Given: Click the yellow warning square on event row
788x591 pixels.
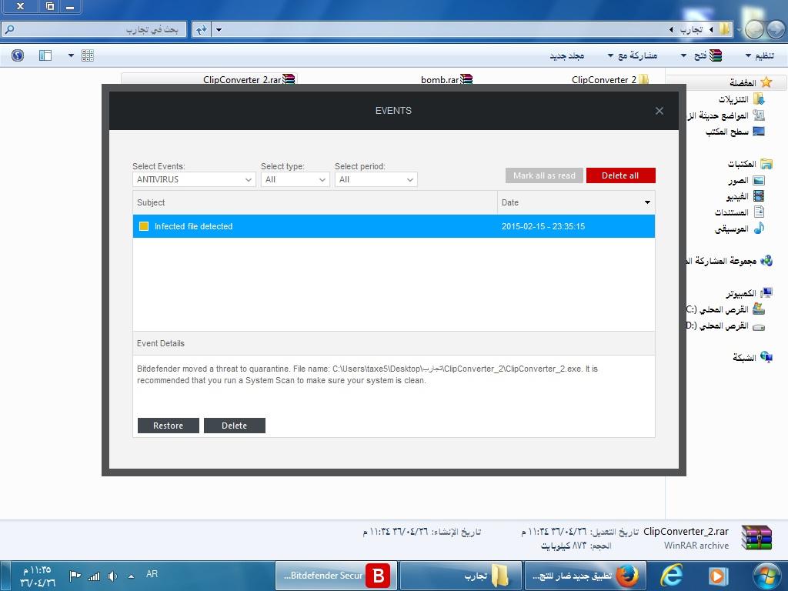Looking at the screenshot, I should click(144, 226).
